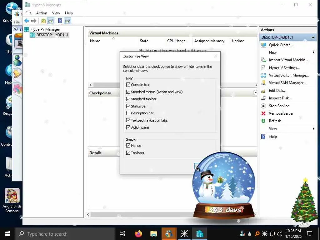Viewport: 320px width, 240px height.
Task: Click Quick Create action
Action: tap(281, 45)
